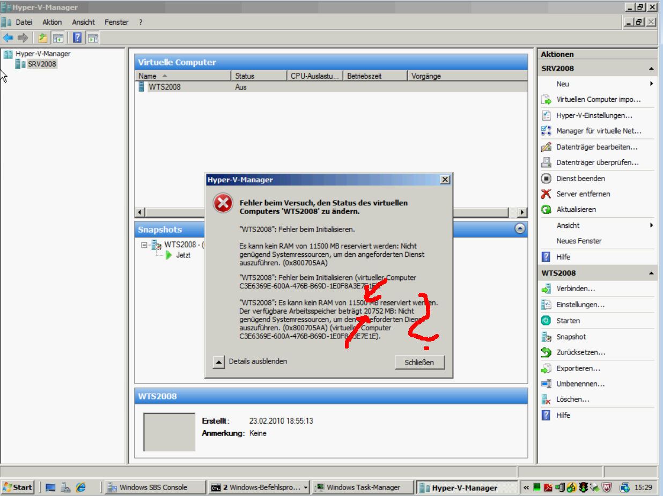663x496 pixels.
Task: Close the Hyper-V-Manager error dialog with X
Action: pyautogui.click(x=445, y=180)
